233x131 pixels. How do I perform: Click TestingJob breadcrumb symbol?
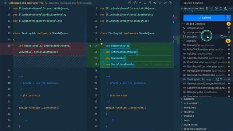point(86,3)
